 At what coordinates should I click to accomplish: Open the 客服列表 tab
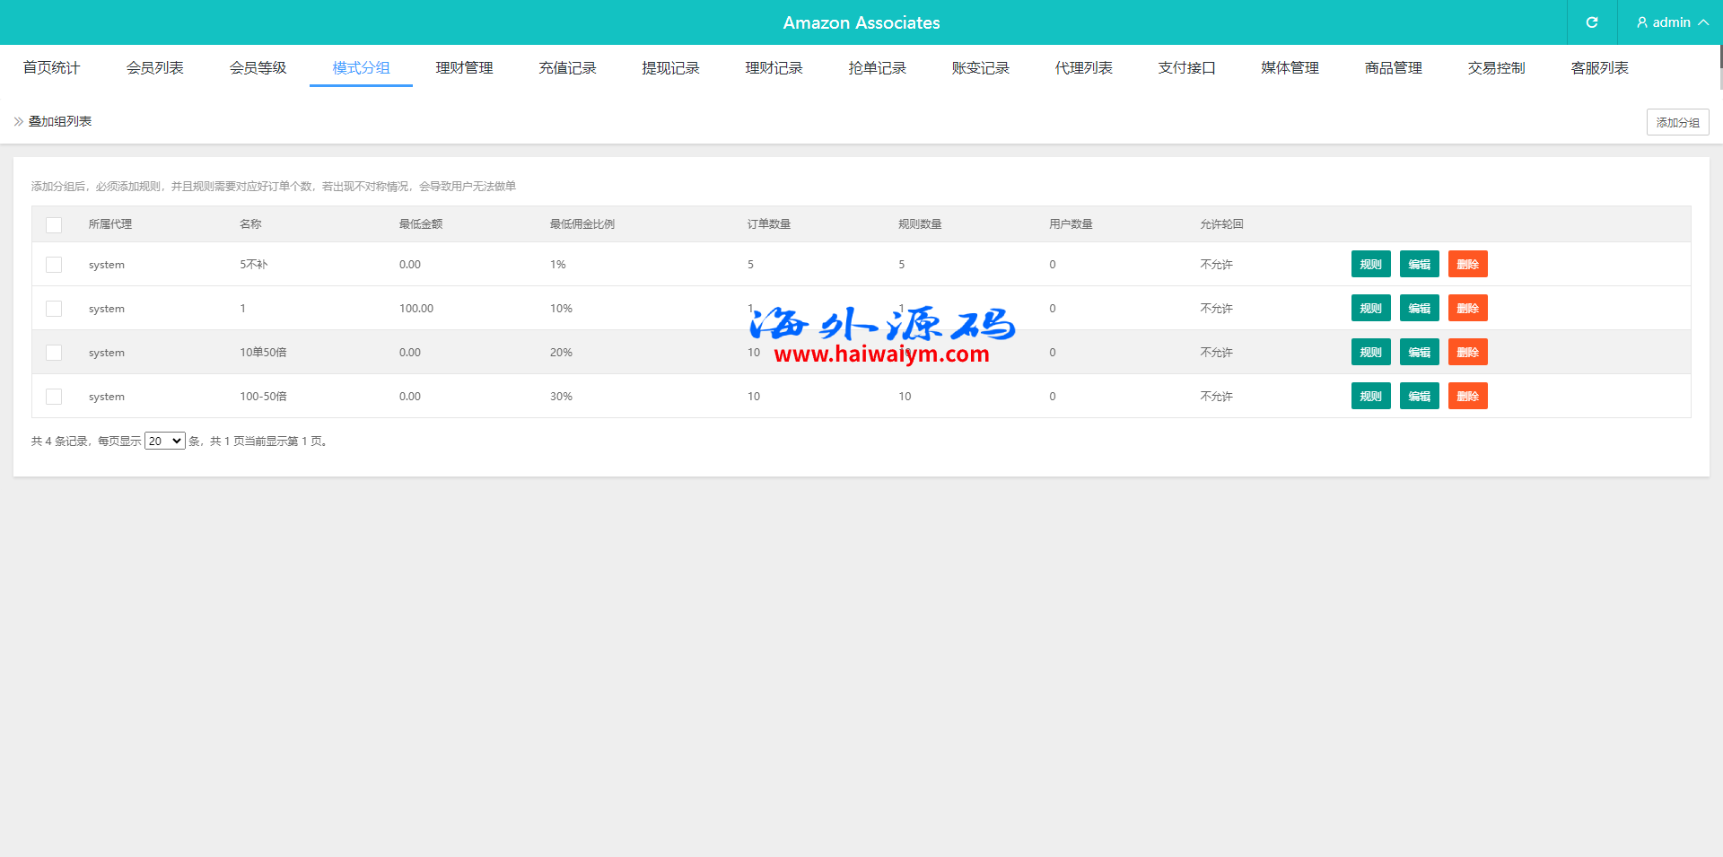tap(1599, 68)
